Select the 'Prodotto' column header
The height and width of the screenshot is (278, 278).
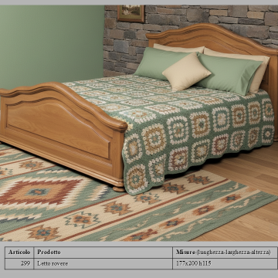click(x=103, y=253)
